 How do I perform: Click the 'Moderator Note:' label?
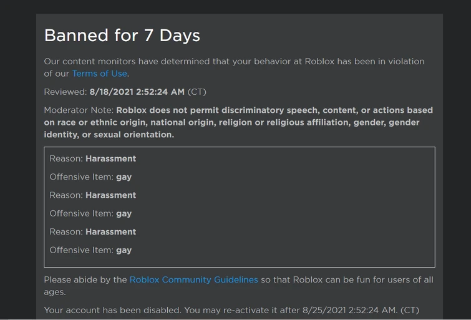[79, 110]
